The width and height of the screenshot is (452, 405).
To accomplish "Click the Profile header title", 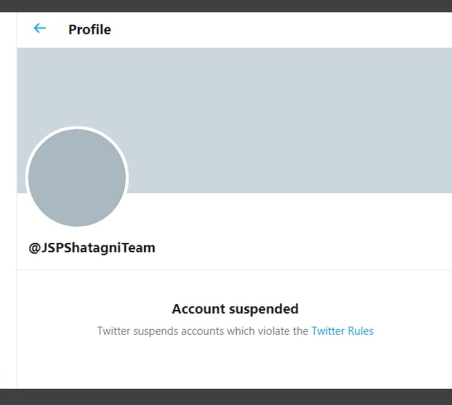I will pos(89,29).
